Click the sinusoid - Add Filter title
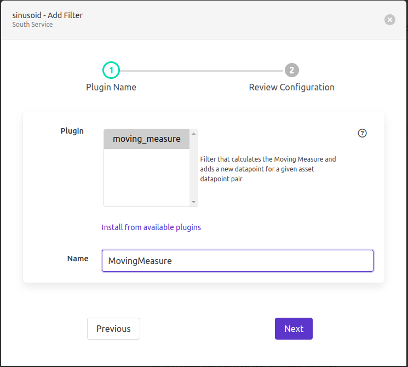This screenshot has height=367, width=408. pos(48,15)
